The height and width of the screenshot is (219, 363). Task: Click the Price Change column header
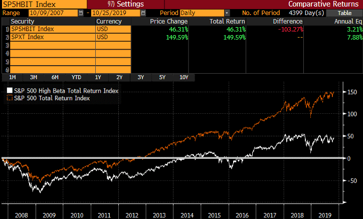tap(169, 21)
